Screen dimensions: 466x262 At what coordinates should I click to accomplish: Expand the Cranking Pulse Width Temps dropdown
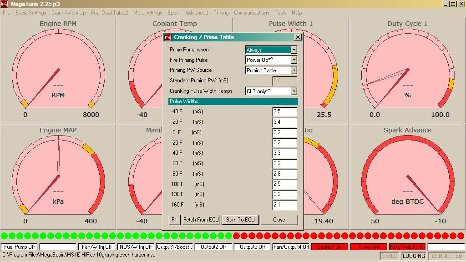pyautogui.click(x=294, y=91)
